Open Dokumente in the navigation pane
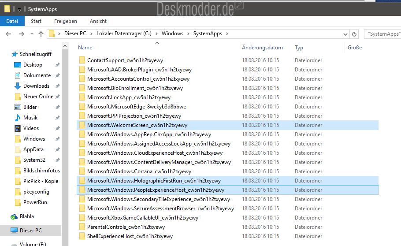The height and width of the screenshot is (246, 401). 37,75
